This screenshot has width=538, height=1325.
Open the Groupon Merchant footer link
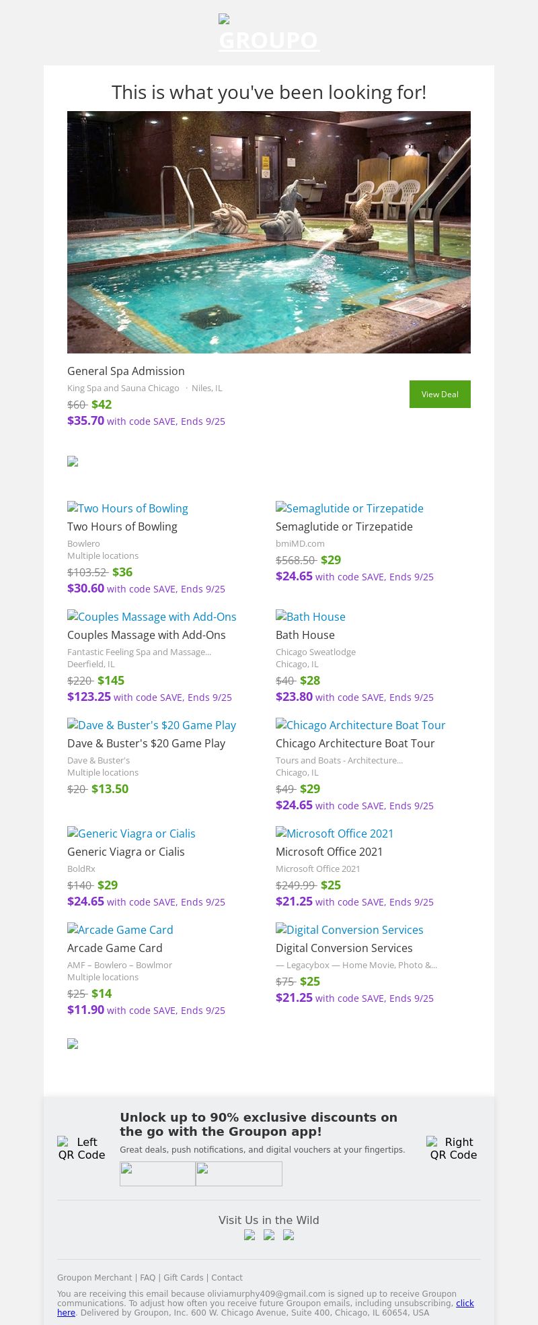(x=94, y=1278)
